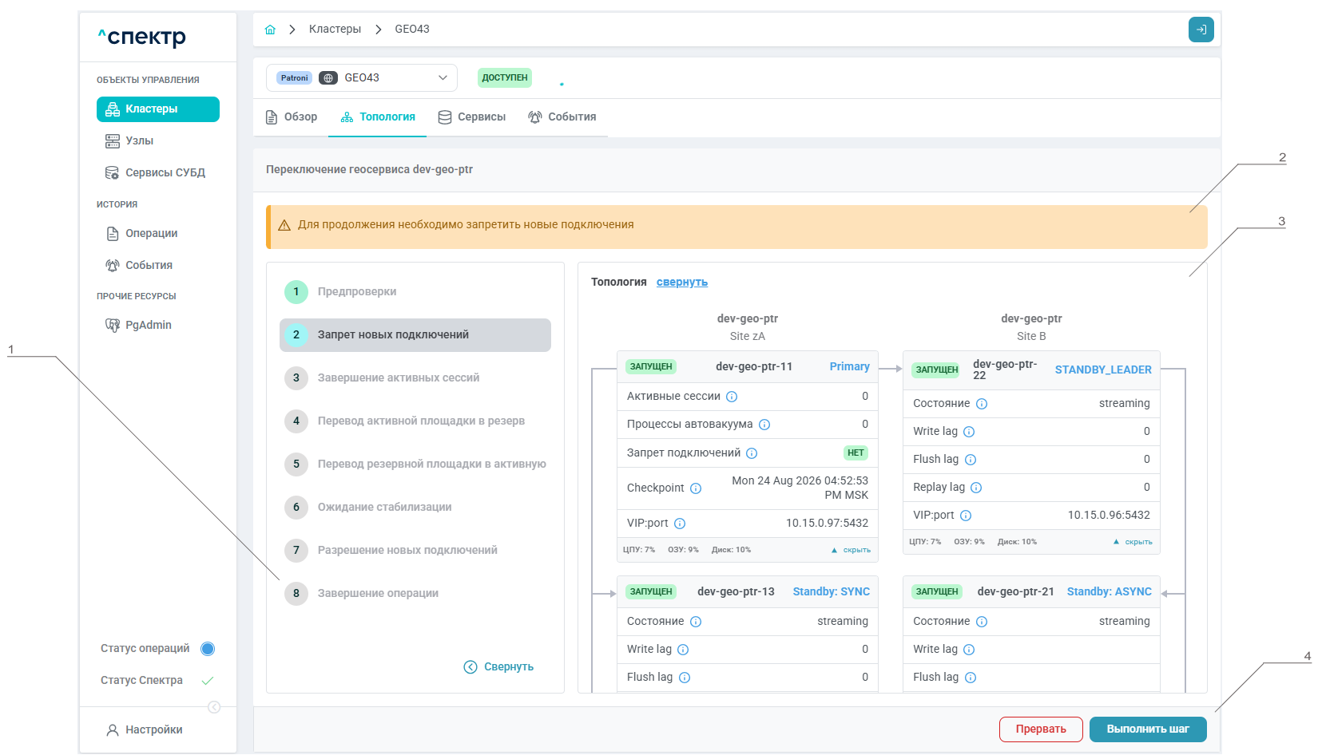1322x755 pixels.
Task: Click info icon by Write lag of dev-geo-ptr-21
Action: [969, 650]
